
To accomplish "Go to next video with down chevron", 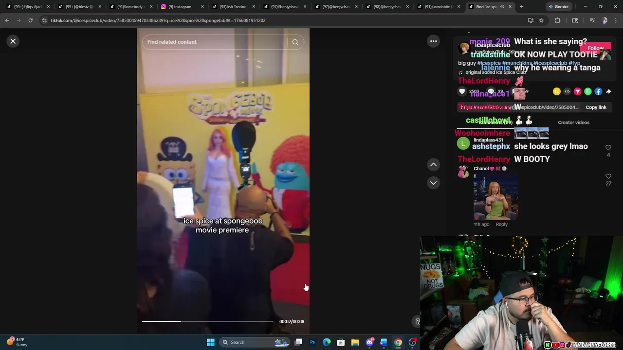I will pyautogui.click(x=433, y=183).
